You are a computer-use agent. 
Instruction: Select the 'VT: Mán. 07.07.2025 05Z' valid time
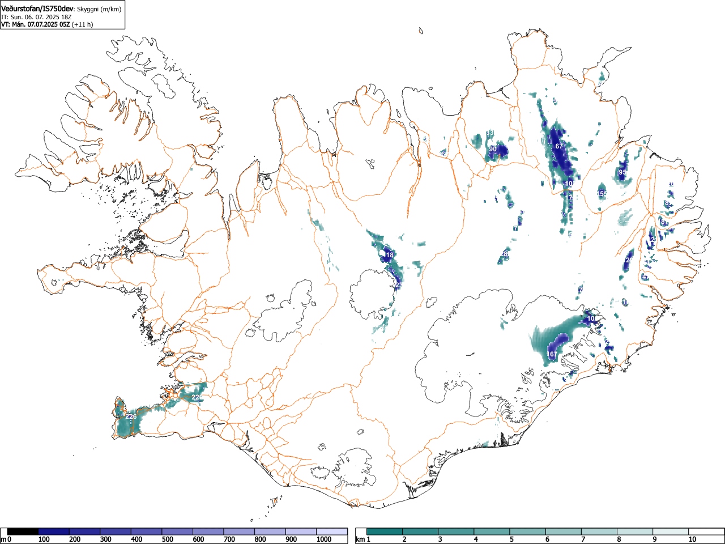35,24
